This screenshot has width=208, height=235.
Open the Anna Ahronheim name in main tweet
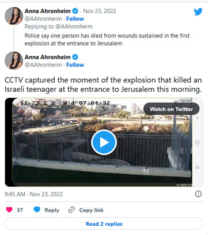[x=47, y=57]
